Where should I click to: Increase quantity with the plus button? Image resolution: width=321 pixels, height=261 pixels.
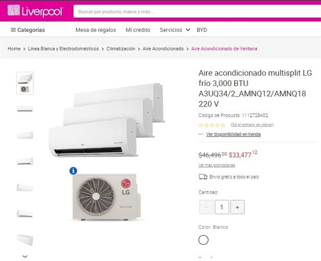(x=237, y=207)
